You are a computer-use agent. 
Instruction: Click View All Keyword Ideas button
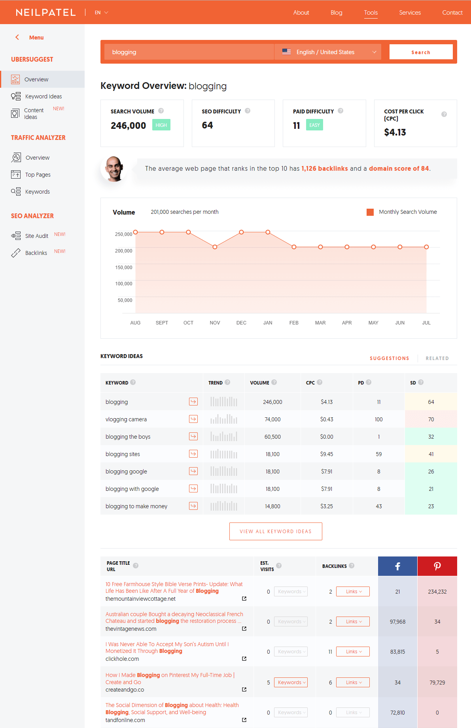pos(276,532)
